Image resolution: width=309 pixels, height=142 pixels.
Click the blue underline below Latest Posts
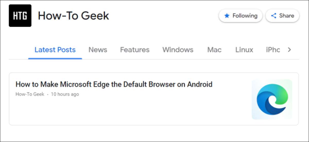55,58
